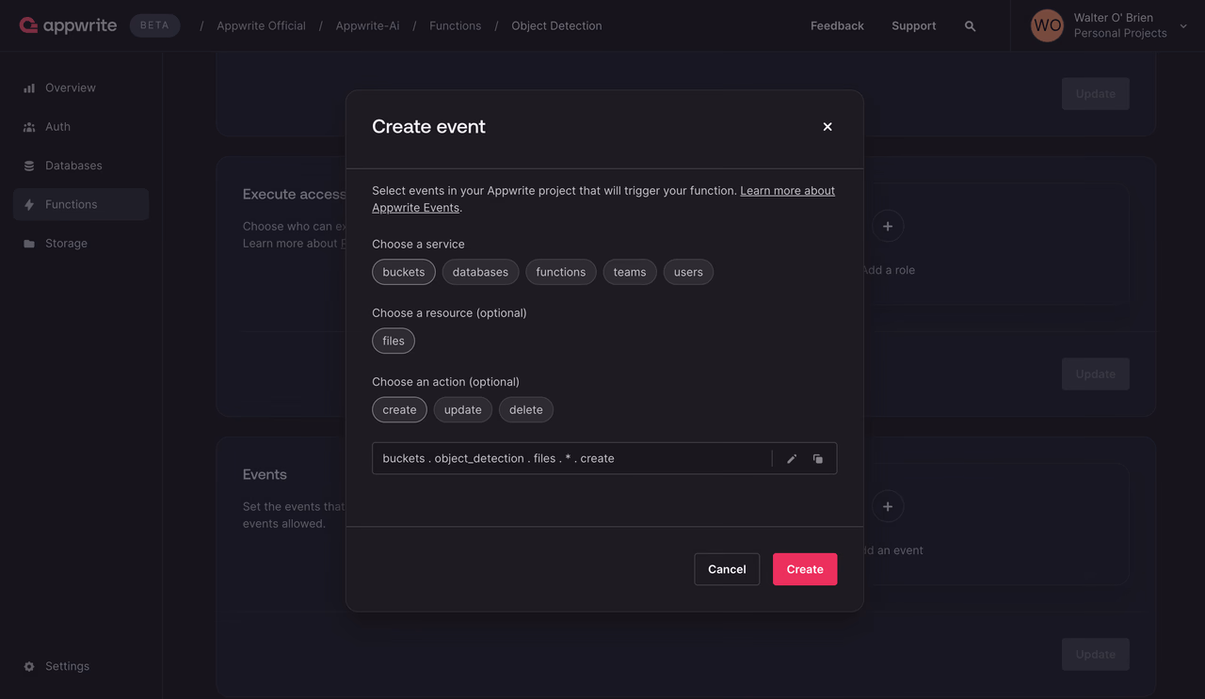
Task: Click the Appwrite logo
Action: [68, 25]
